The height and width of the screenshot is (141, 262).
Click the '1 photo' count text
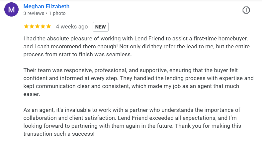coord(57,13)
